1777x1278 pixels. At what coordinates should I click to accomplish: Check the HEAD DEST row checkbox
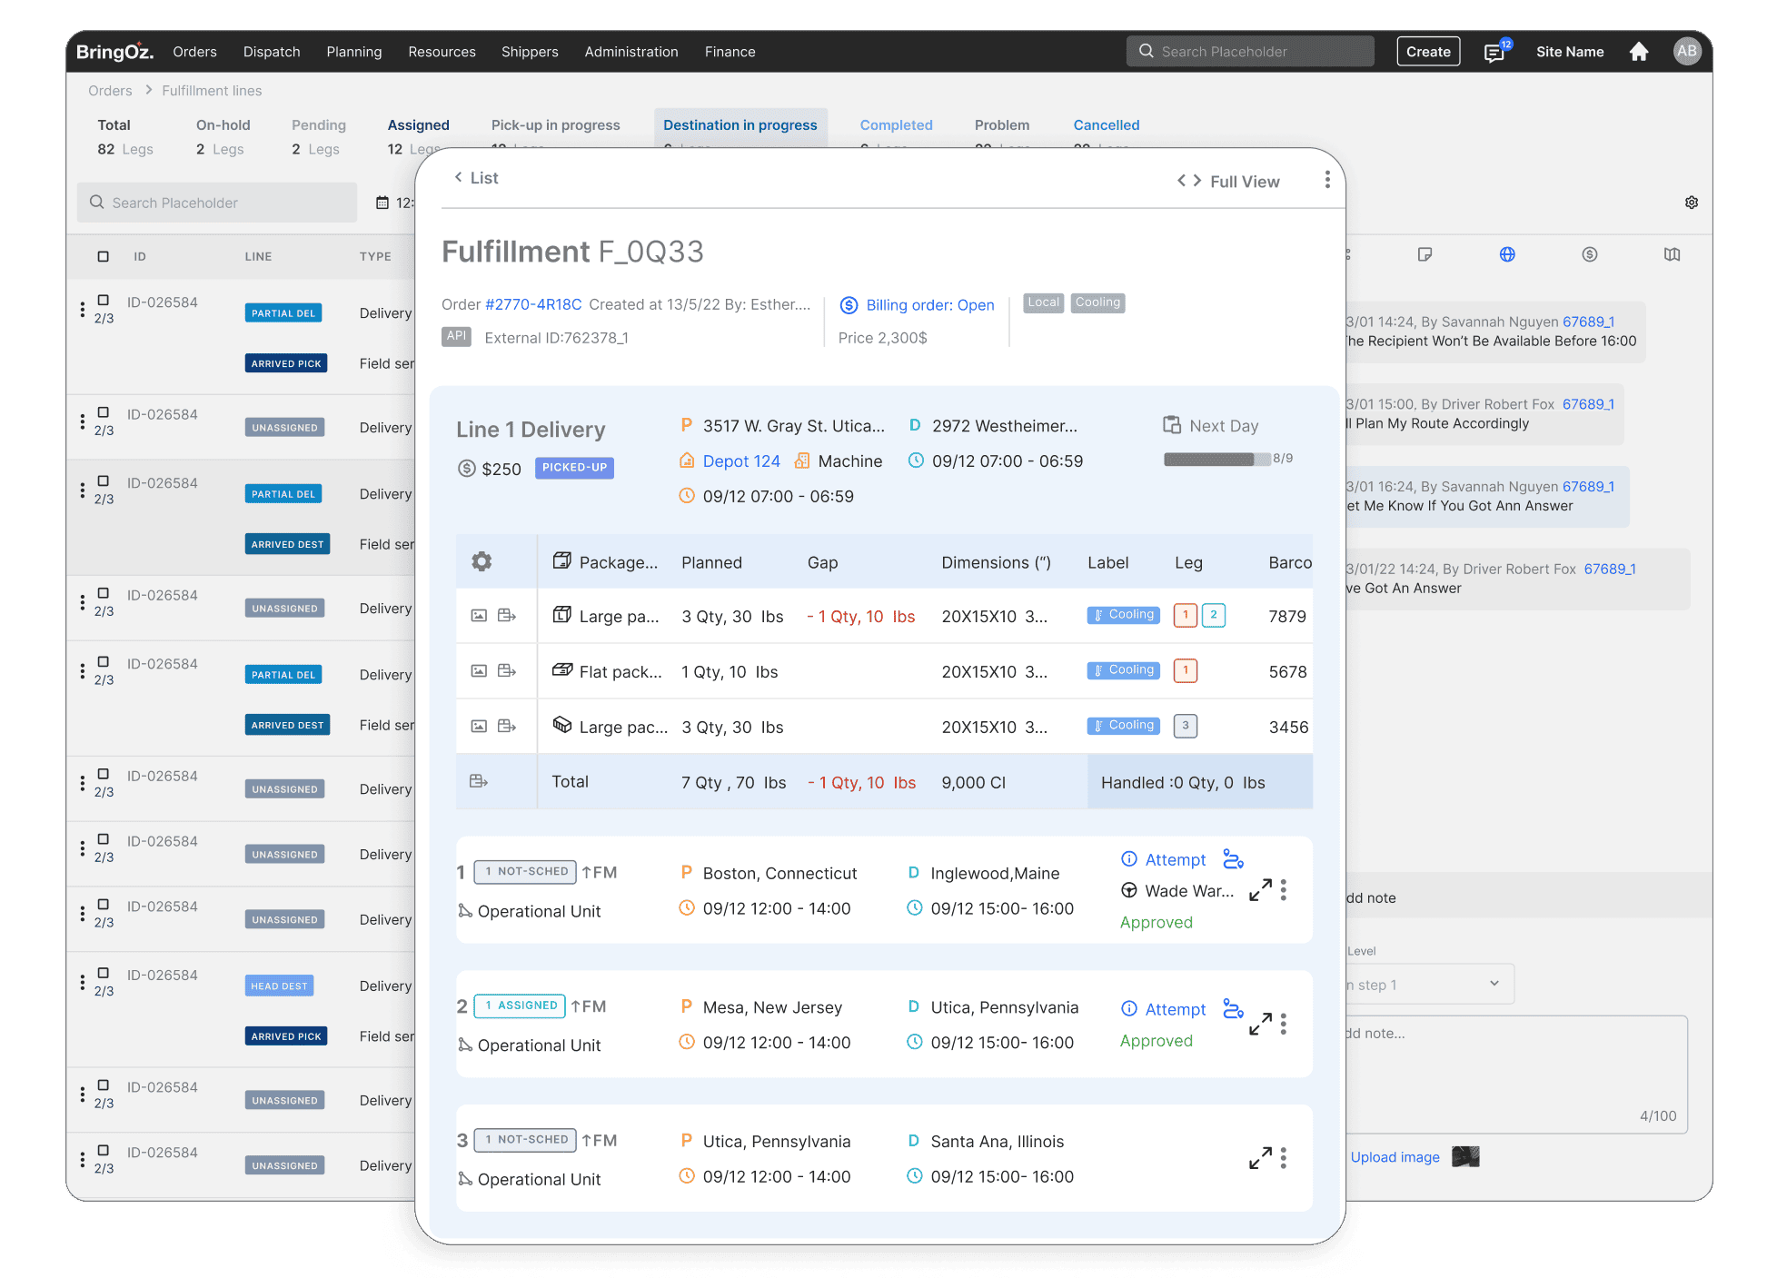pyautogui.click(x=104, y=973)
